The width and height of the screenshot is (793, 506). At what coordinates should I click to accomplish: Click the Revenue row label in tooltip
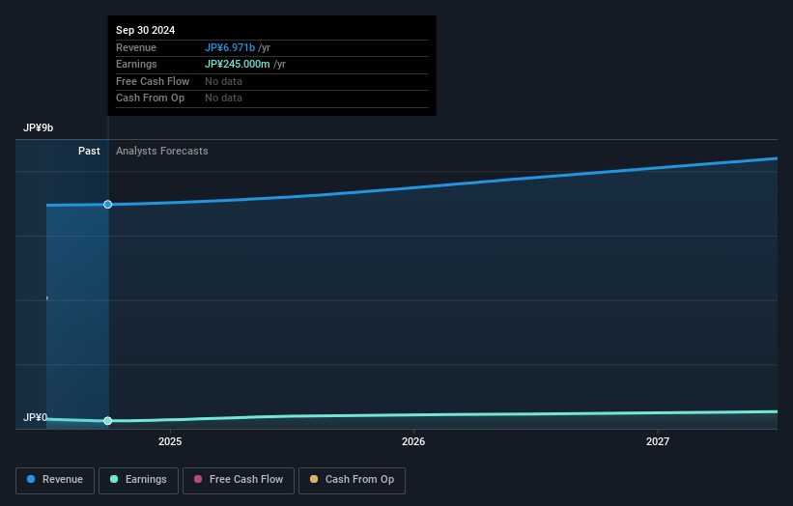coord(136,47)
